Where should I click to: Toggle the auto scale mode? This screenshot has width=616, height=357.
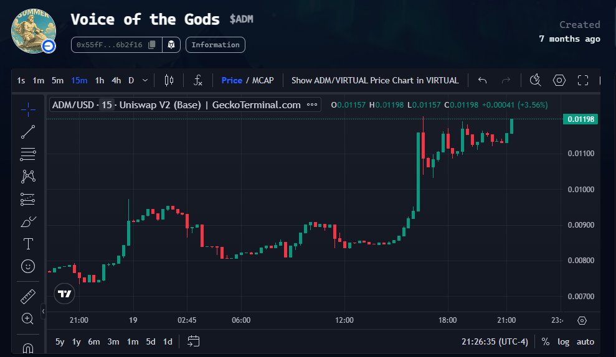pyautogui.click(x=585, y=341)
